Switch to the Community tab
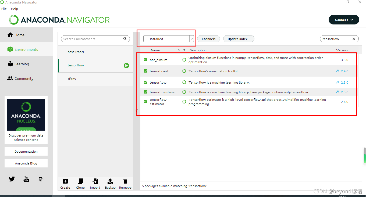The width and height of the screenshot is (366, 197). (27, 78)
